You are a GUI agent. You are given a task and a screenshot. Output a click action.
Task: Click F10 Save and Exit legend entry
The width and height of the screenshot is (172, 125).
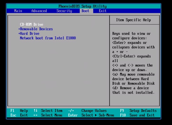coord(137,115)
